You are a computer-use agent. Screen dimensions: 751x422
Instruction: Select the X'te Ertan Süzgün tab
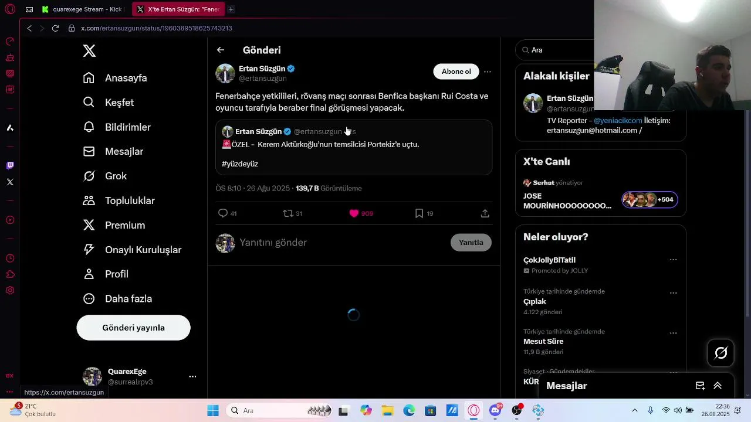(178, 9)
